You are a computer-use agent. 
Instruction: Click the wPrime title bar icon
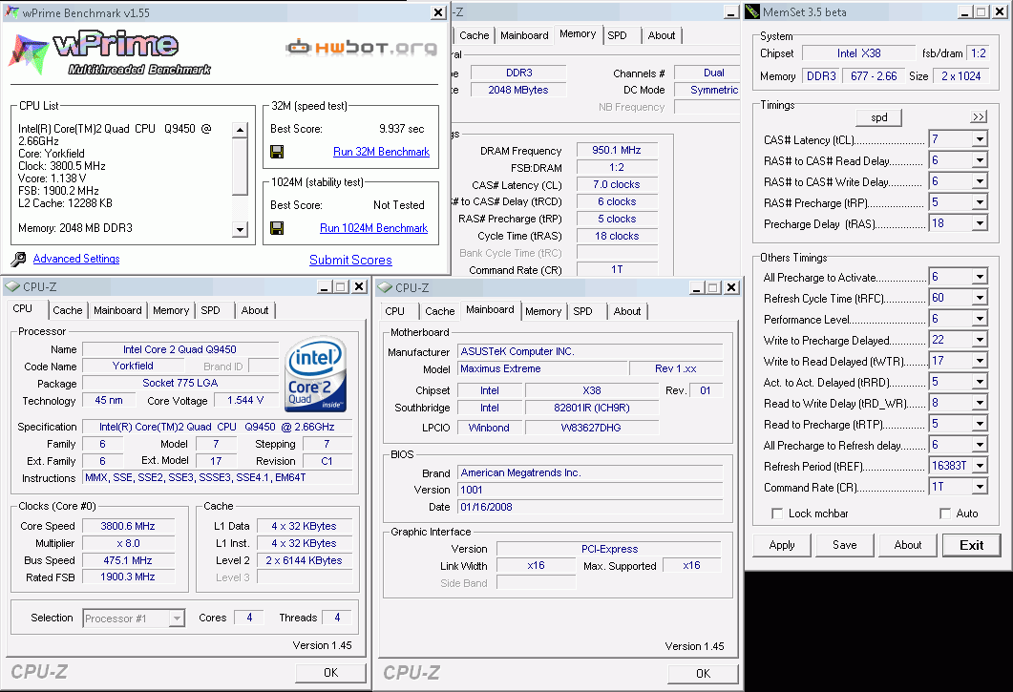click(12, 13)
